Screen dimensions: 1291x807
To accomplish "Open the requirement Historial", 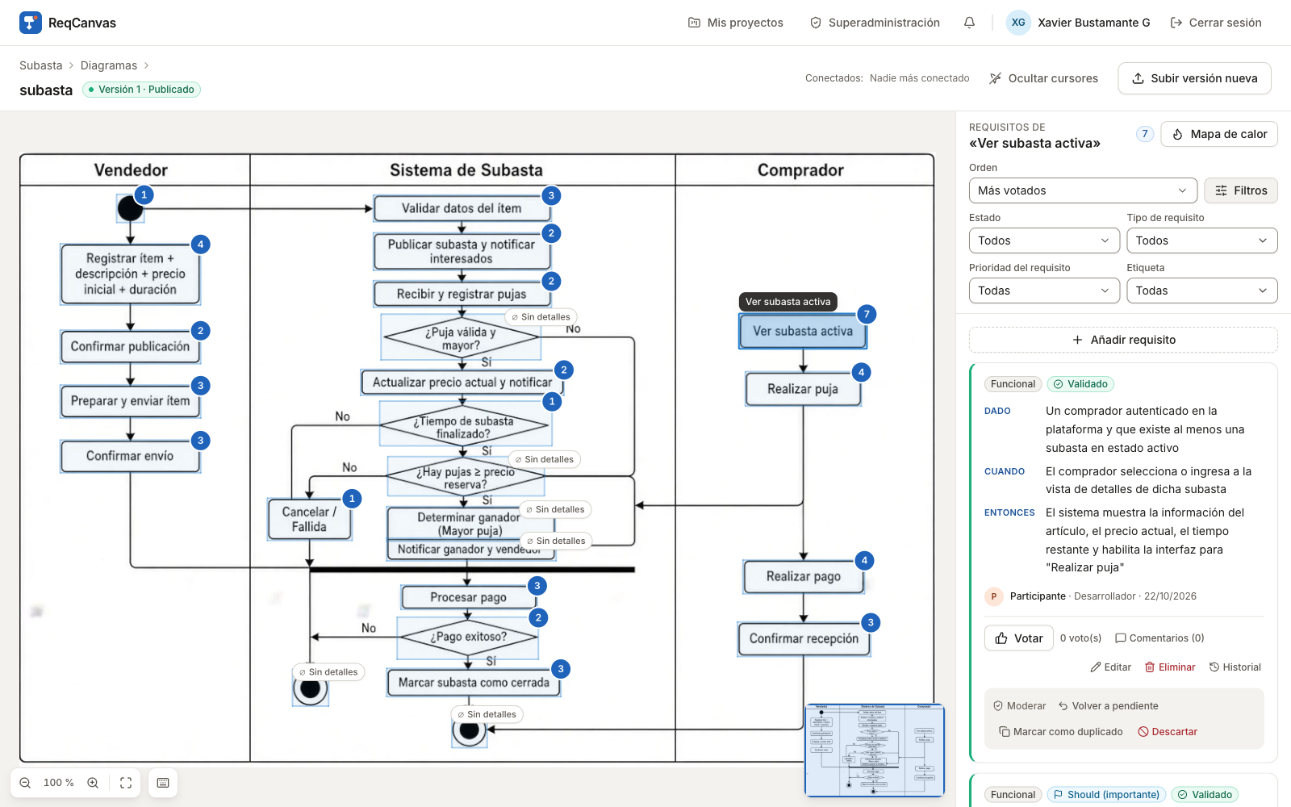I will pos(1235,667).
